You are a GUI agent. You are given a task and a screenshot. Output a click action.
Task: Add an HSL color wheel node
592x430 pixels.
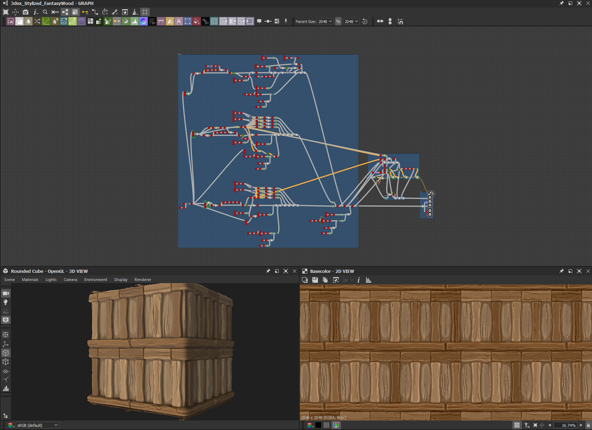click(x=143, y=21)
